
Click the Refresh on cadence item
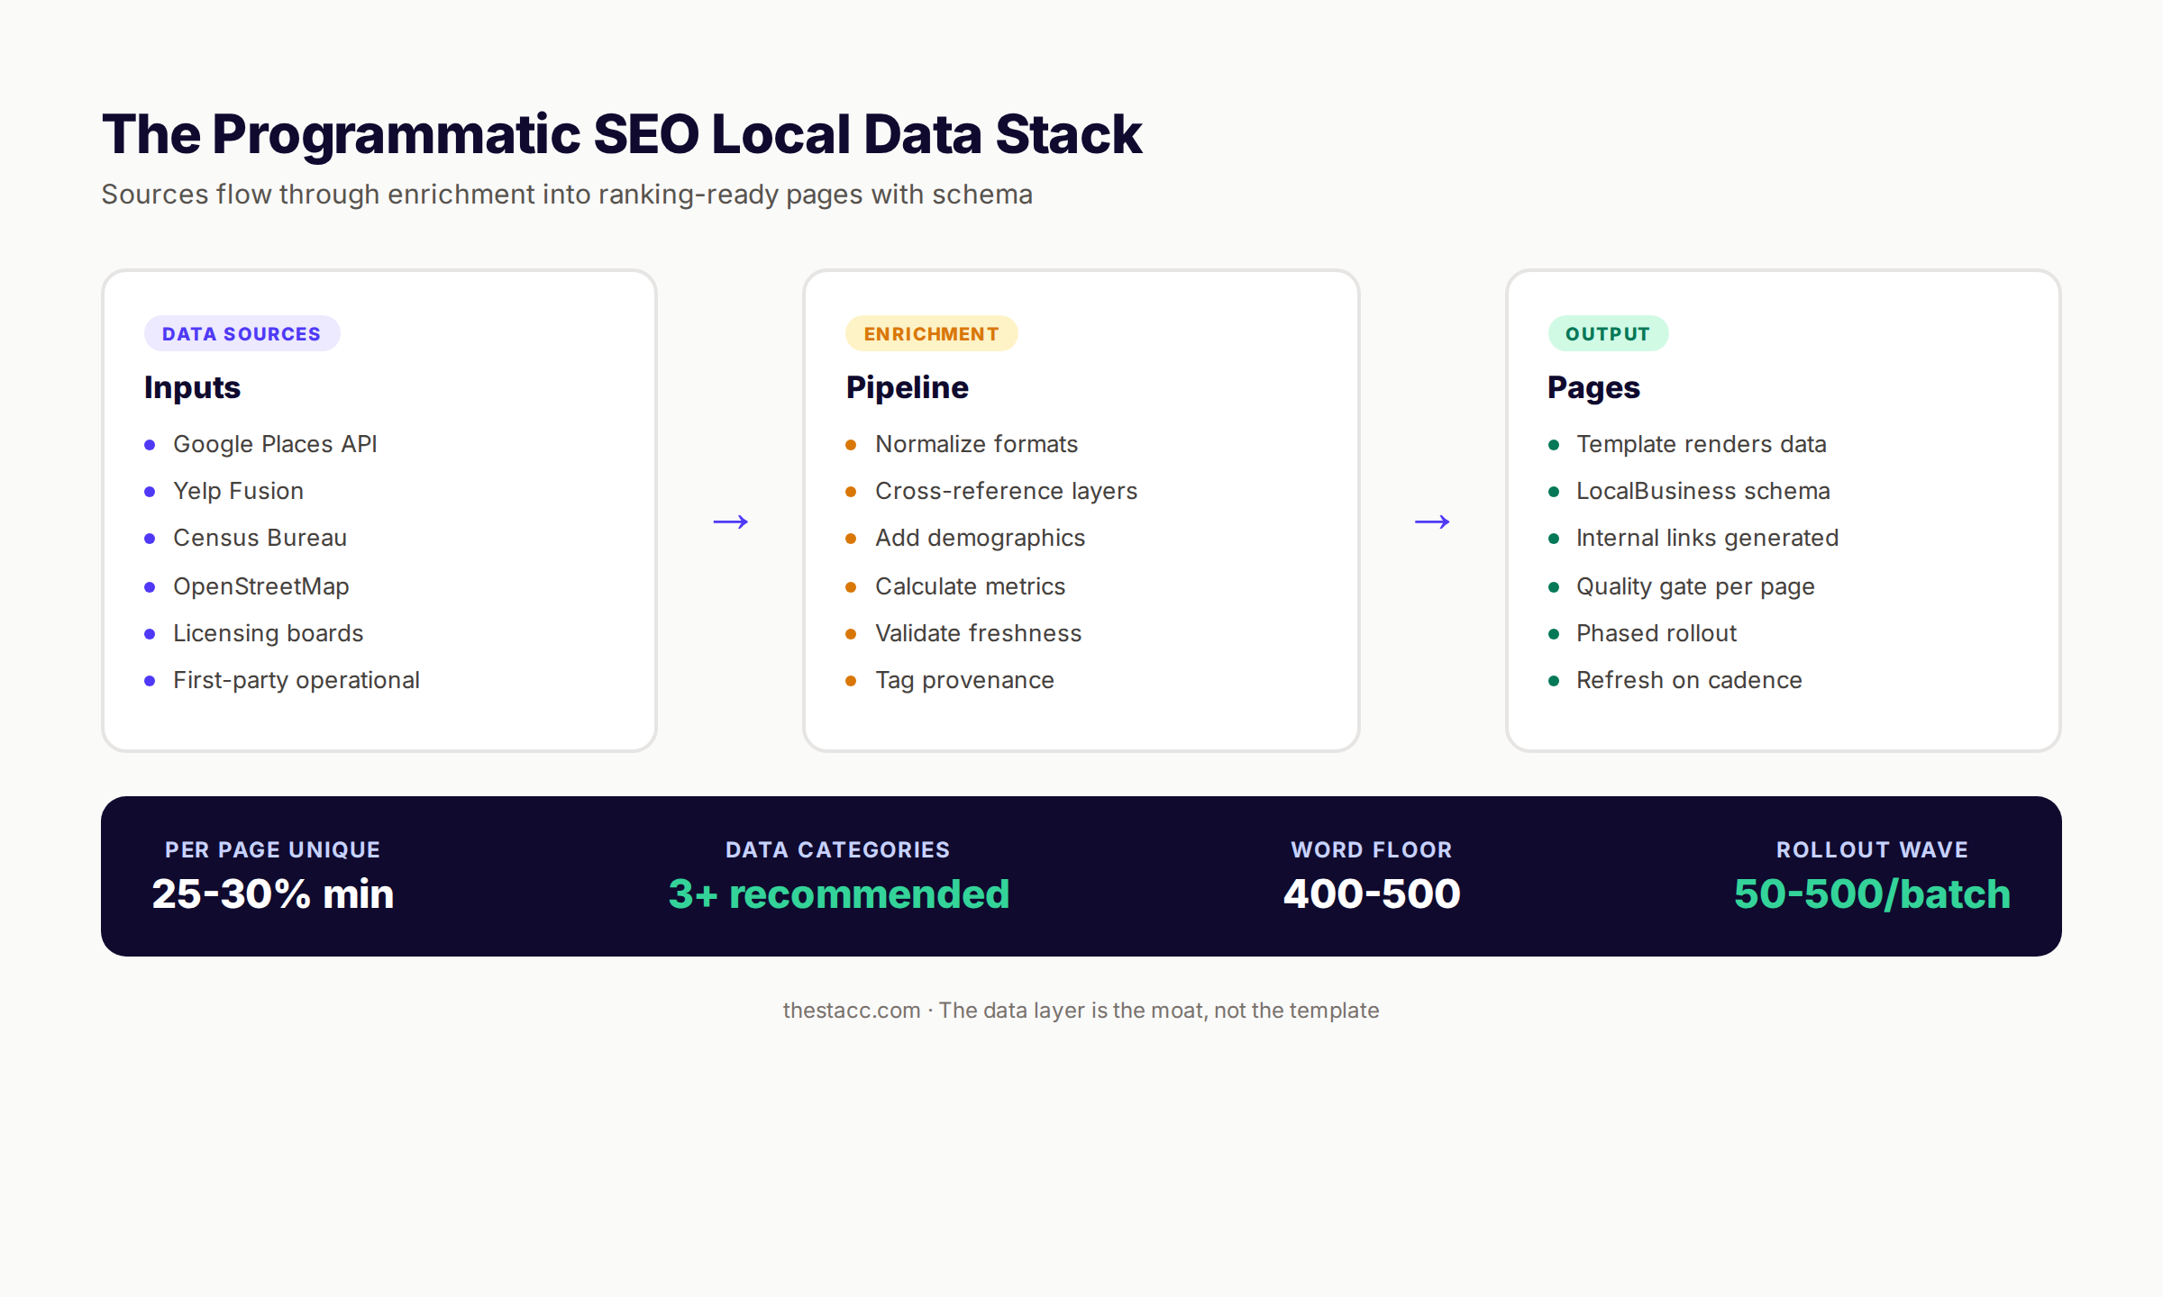point(1689,680)
